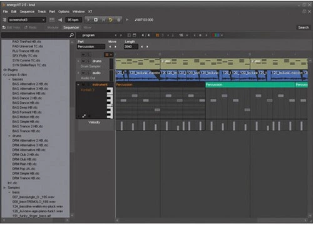Image resolution: width=313 pixels, height=225 pixels.
Task: Solo the audio track
Action: point(88,73)
